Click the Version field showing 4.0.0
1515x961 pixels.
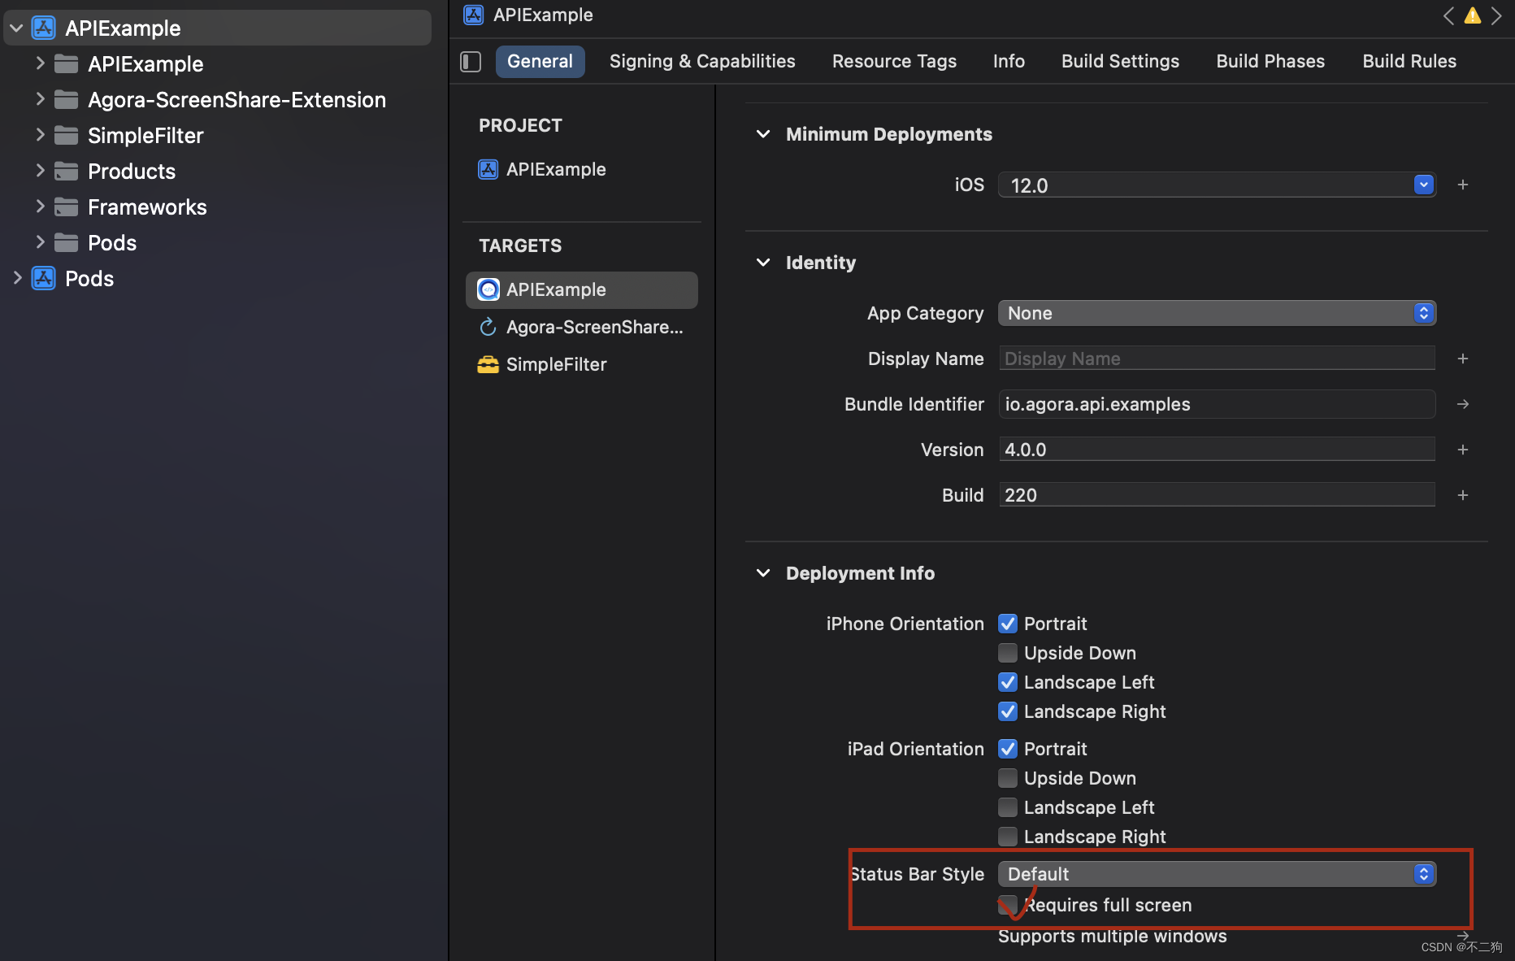pos(1217,450)
